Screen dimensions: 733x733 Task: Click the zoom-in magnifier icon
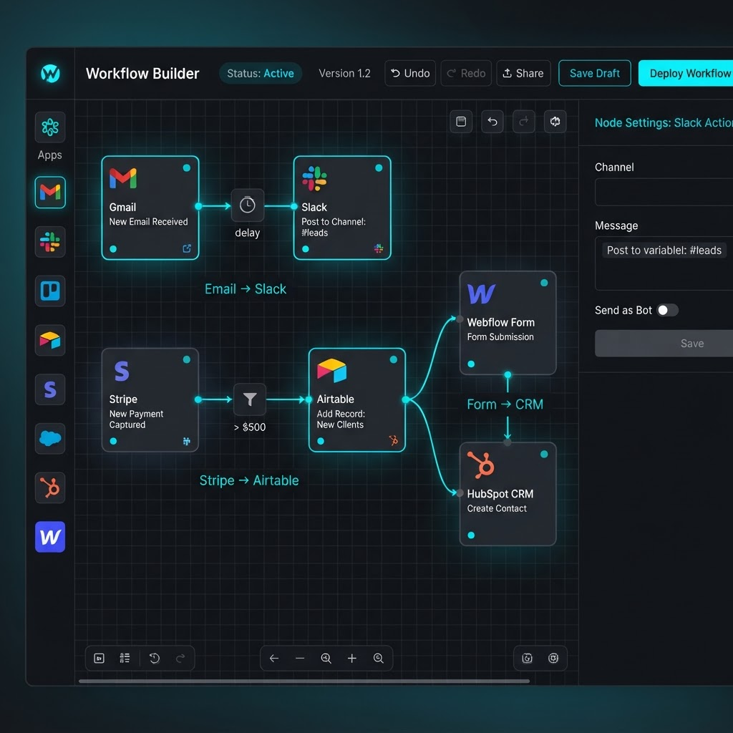pyautogui.click(x=326, y=659)
